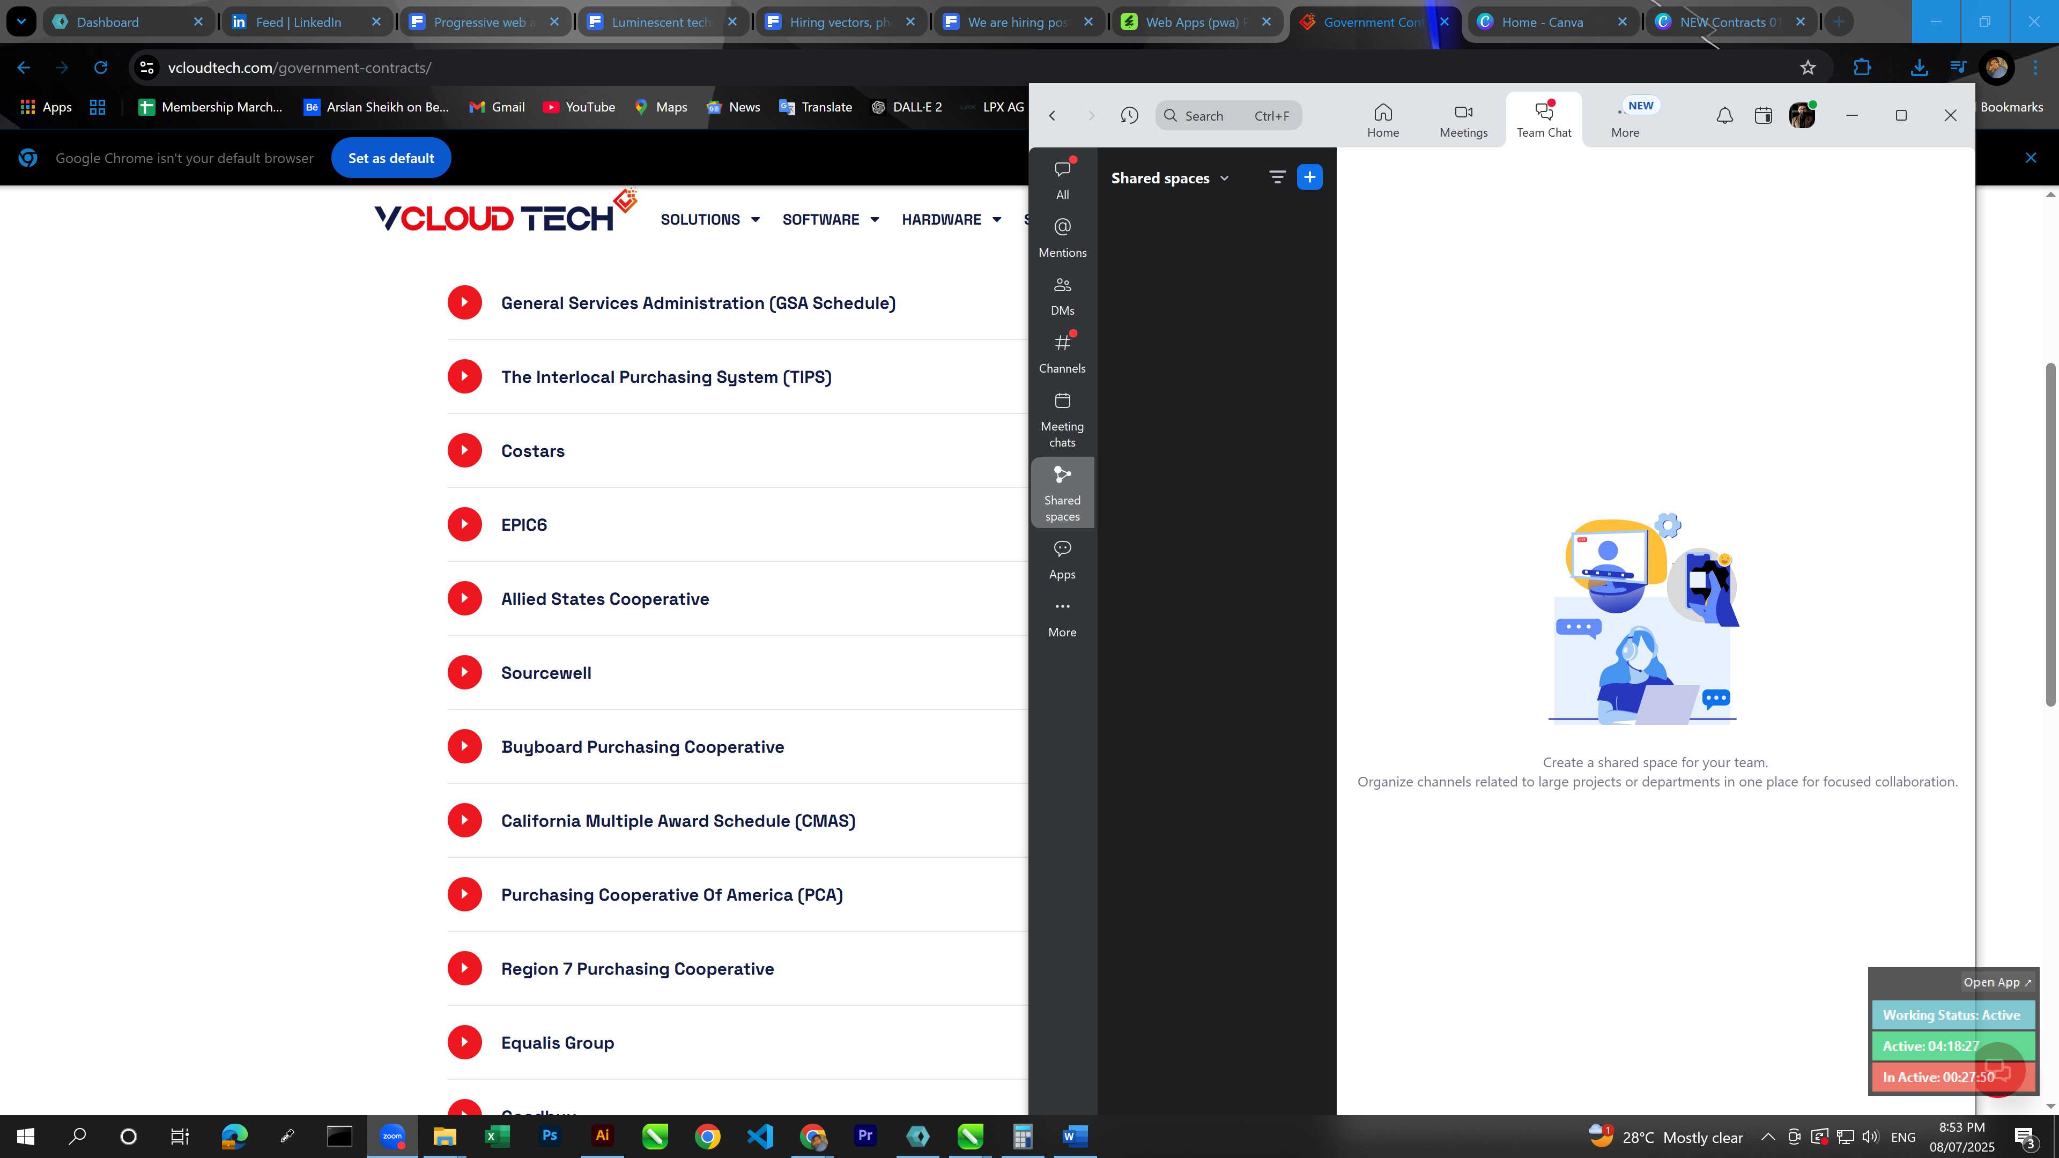Viewport: 2059px width, 1158px height.
Task: Switch to Zoom Meetings tab
Action: [x=1463, y=121]
